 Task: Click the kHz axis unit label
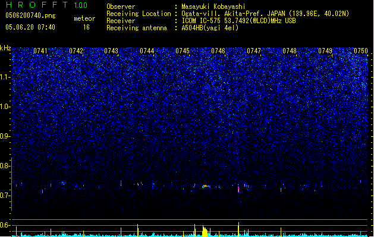pyautogui.click(x=5, y=48)
